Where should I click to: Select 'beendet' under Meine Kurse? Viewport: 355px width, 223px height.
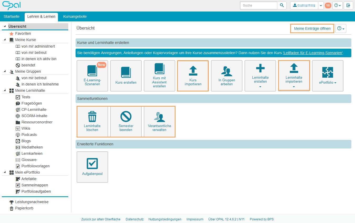[25, 65]
